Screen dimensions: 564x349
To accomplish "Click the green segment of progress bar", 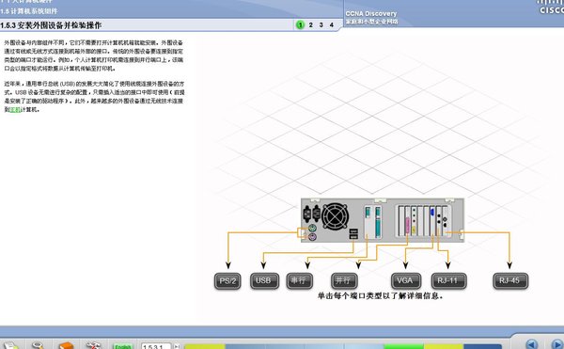I will 403,346.
